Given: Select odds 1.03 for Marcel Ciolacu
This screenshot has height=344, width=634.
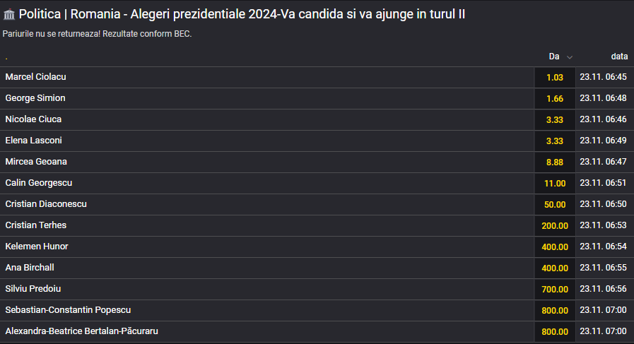Looking at the screenshot, I should 555,77.
